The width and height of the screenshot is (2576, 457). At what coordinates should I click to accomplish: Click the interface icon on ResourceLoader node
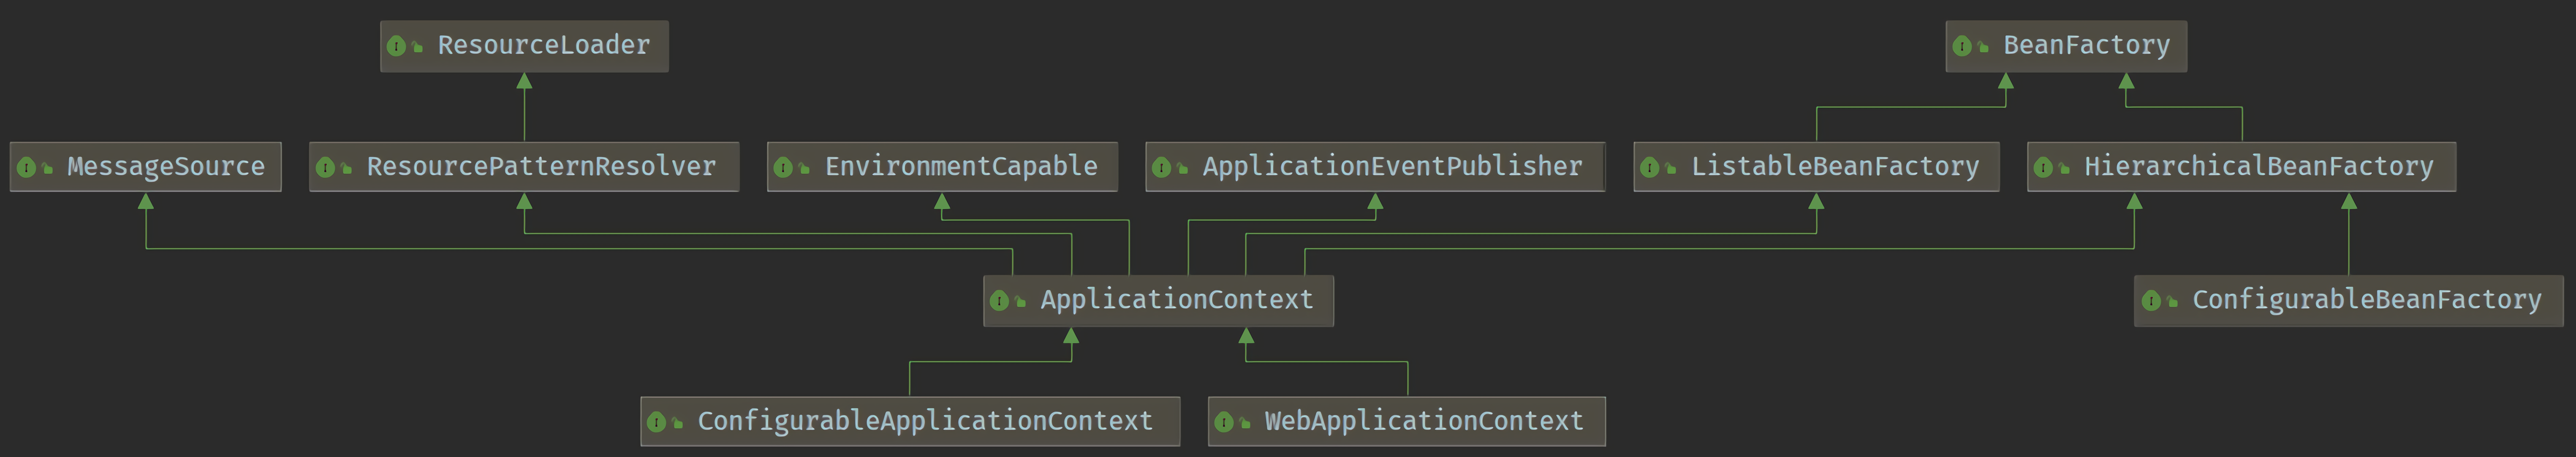(x=396, y=46)
